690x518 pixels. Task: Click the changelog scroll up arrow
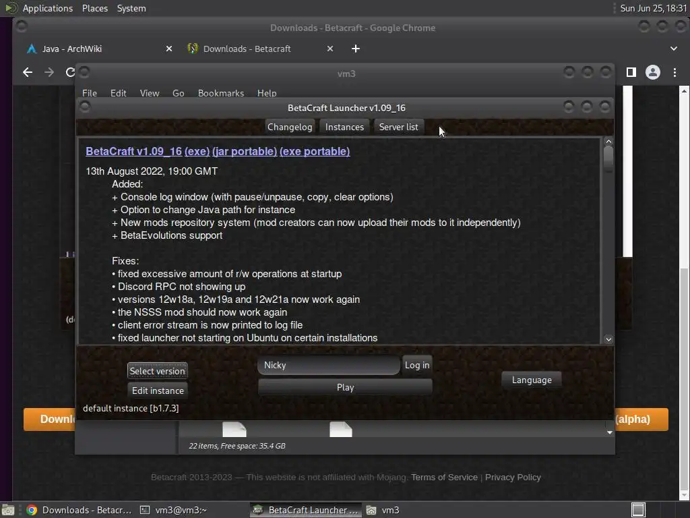pyautogui.click(x=608, y=142)
